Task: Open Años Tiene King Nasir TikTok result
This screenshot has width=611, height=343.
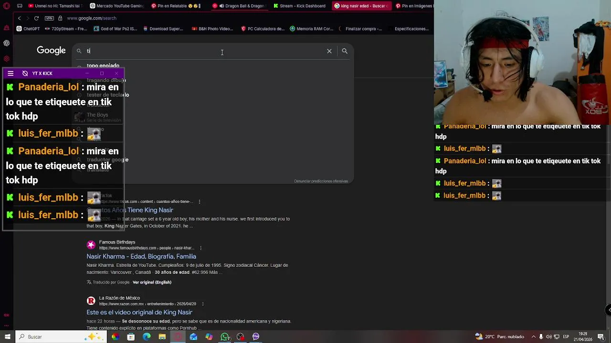Action: click(x=130, y=210)
